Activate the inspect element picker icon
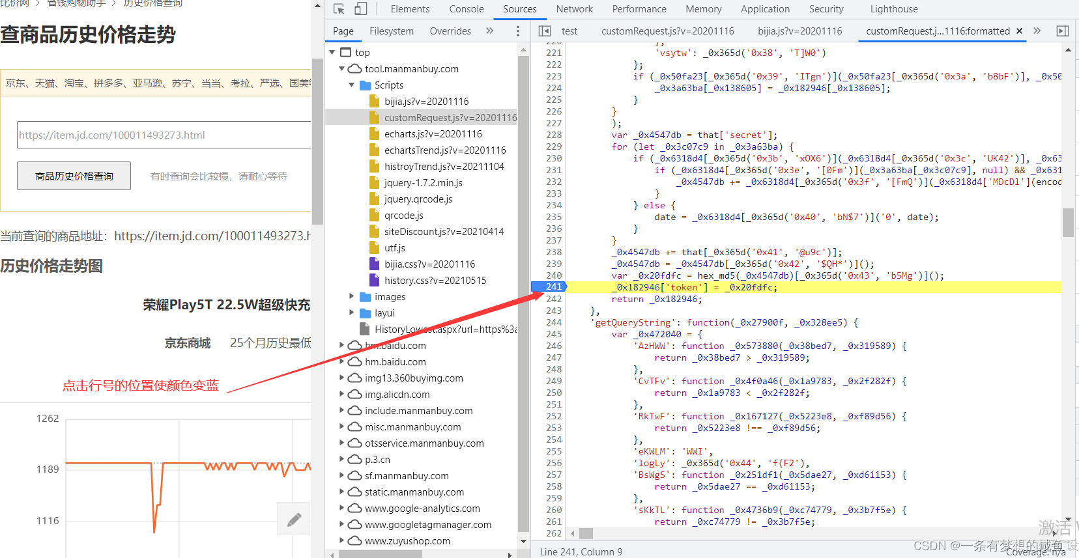The width and height of the screenshot is (1079, 558). pyautogui.click(x=339, y=9)
